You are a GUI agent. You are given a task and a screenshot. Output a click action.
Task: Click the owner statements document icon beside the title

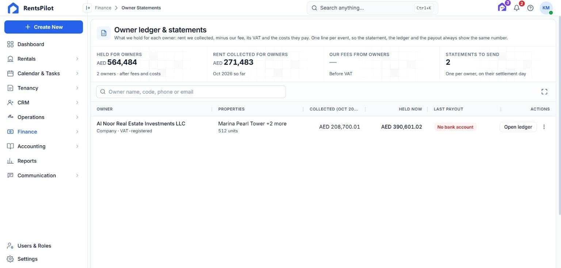pyautogui.click(x=104, y=33)
